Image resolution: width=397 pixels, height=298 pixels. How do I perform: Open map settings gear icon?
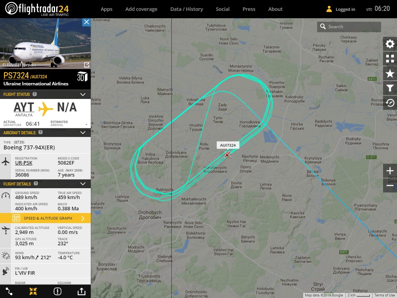(x=390, y=44)
